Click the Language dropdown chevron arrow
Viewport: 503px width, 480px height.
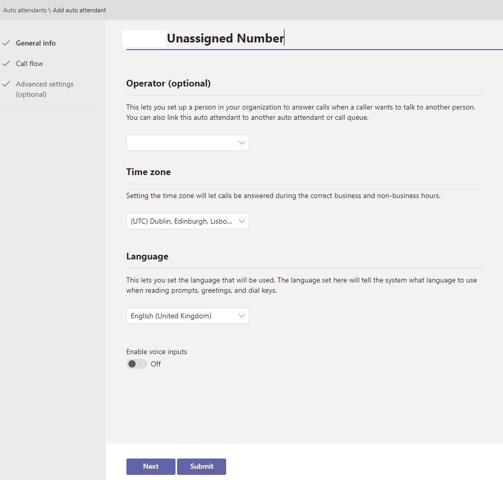(242, 316)
